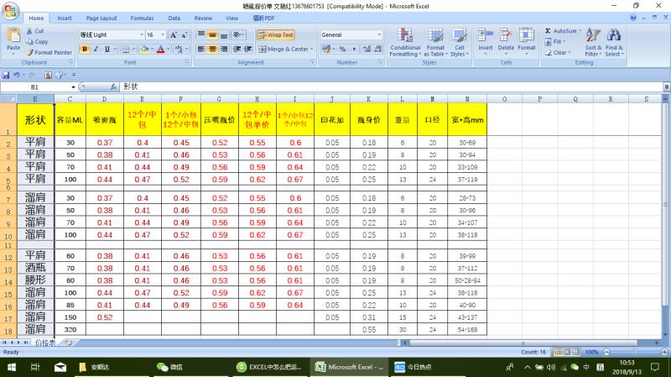Select the cell B1 header containing 形状
Image resolution: width=671 pixels, height=377 pixels.
pyautogui.click(x=35, y=119)
